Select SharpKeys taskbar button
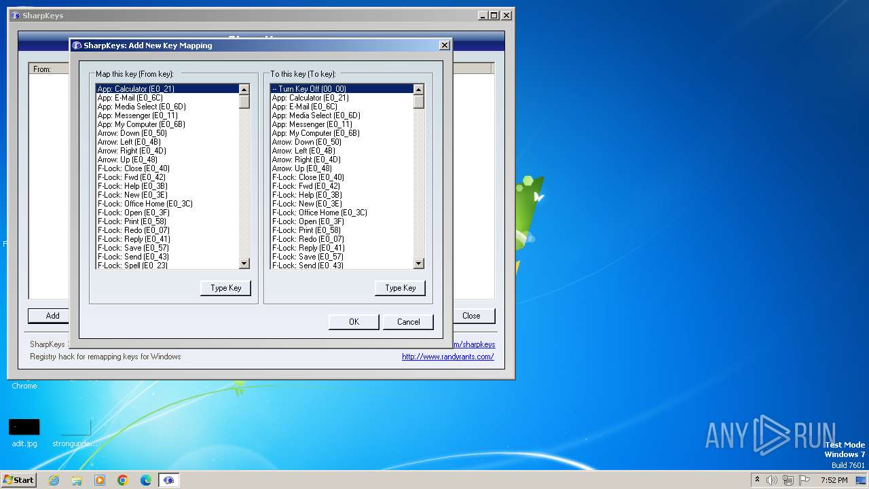The height and width of the screenshot is (489, 869). (x=168, y=480)
